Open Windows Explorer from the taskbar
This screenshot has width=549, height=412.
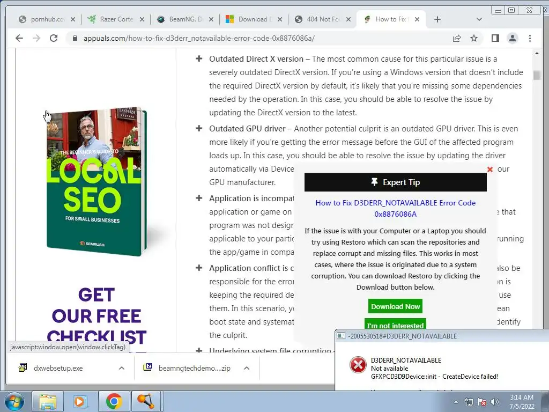point(47,401)
